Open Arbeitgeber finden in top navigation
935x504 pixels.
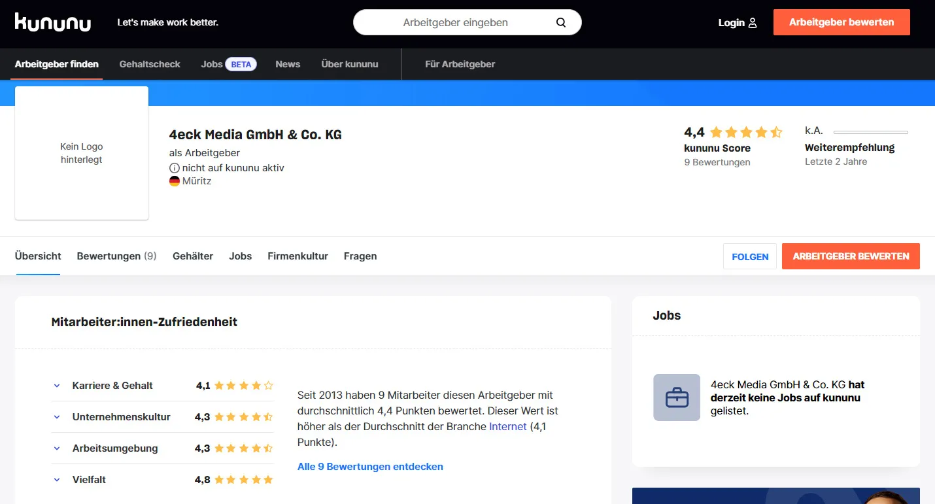tap(57, 64)
